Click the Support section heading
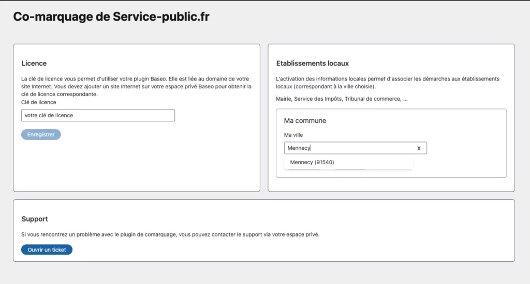This screenshot has width=530, height=284. (x=35, y=219)
